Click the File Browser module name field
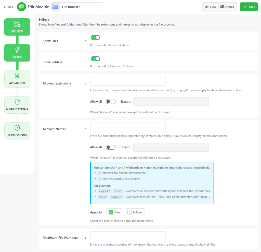The image size is (261, 252). (x=81, y=7)
